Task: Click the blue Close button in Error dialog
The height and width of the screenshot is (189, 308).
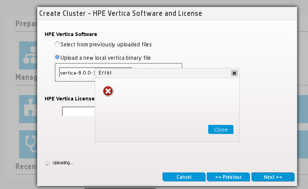Action: click(x=221, y=130)
